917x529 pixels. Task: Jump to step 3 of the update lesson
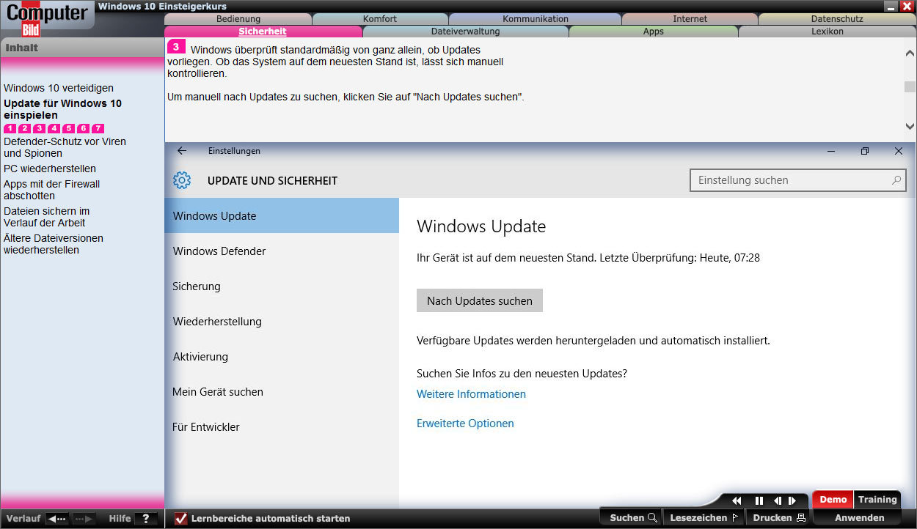(39, 128)
